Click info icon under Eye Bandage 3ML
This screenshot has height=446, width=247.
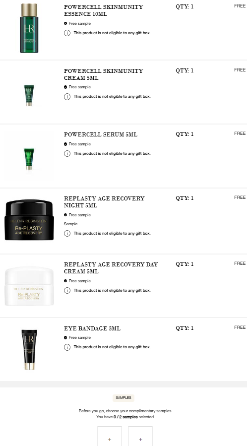[x=67, y=347]
